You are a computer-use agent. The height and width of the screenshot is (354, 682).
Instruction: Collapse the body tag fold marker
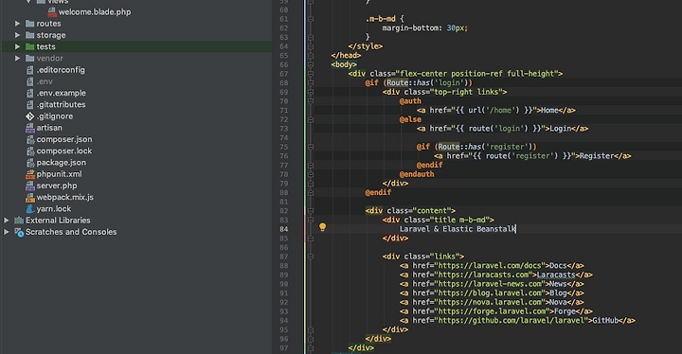tap(311, 64)
